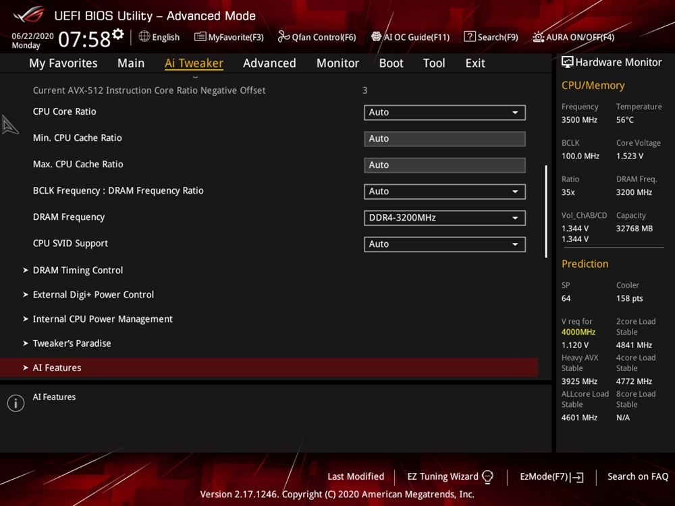
Task: Expand the highlighted AI Features submenu
Action: (x=269, y=368)
